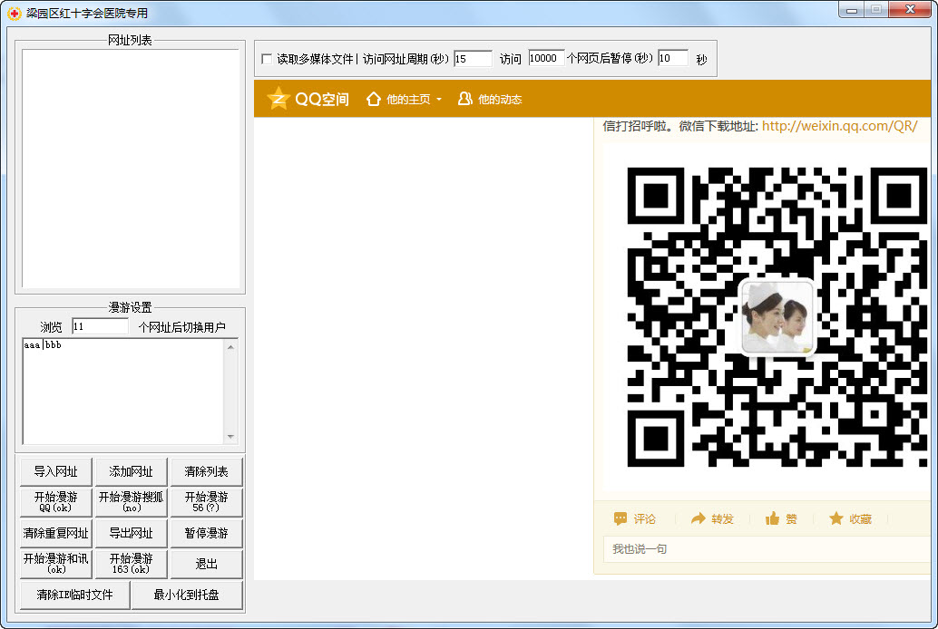Click the 我也说一句 comment box
Image resolution: width=938 pixels, height=629 pixels.
(x=762, y=549)
